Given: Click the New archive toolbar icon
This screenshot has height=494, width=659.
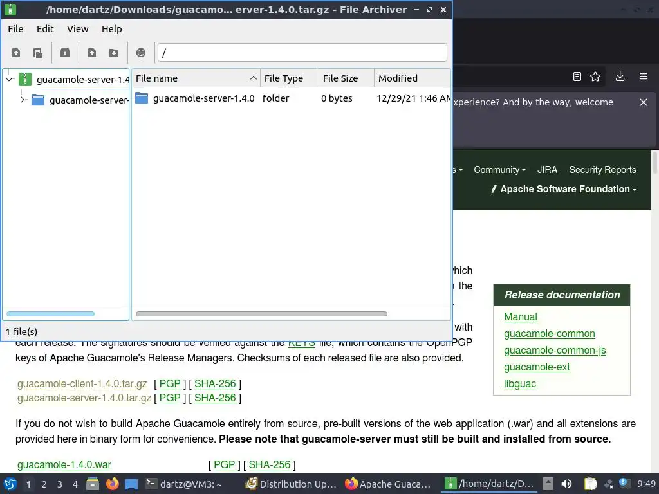Looking at the screenshot, I should click(x=16, y=53).
